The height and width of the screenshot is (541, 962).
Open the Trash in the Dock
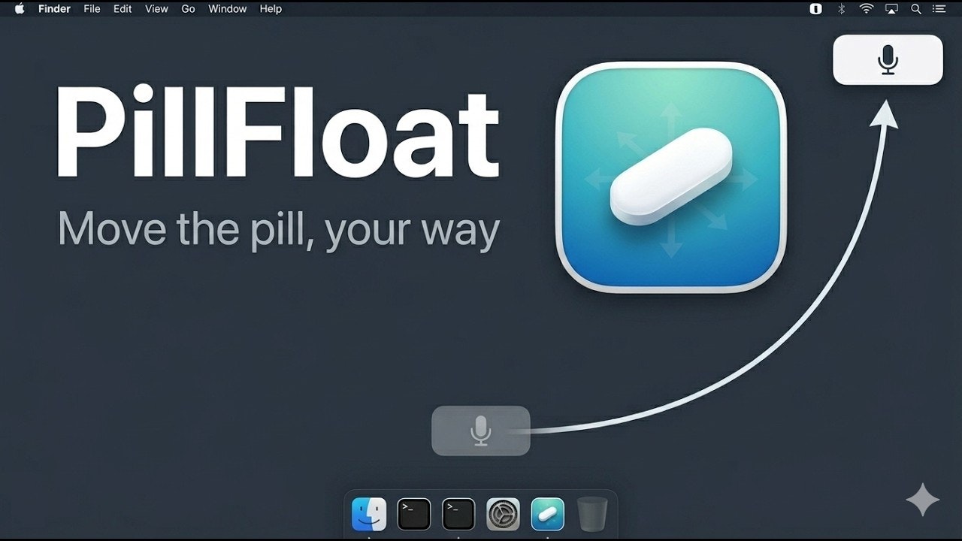pos(592,515)
